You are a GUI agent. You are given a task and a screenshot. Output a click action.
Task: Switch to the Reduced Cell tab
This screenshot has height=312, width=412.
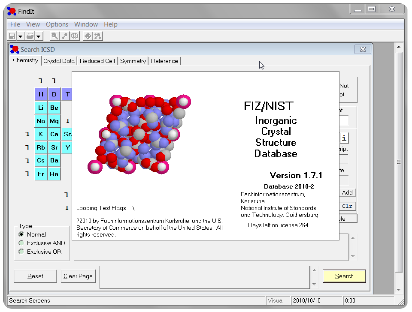(x=97, y=61)
